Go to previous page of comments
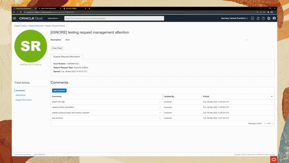The width and height of the screenshot is (289, 163). click(x=265, y=124)
